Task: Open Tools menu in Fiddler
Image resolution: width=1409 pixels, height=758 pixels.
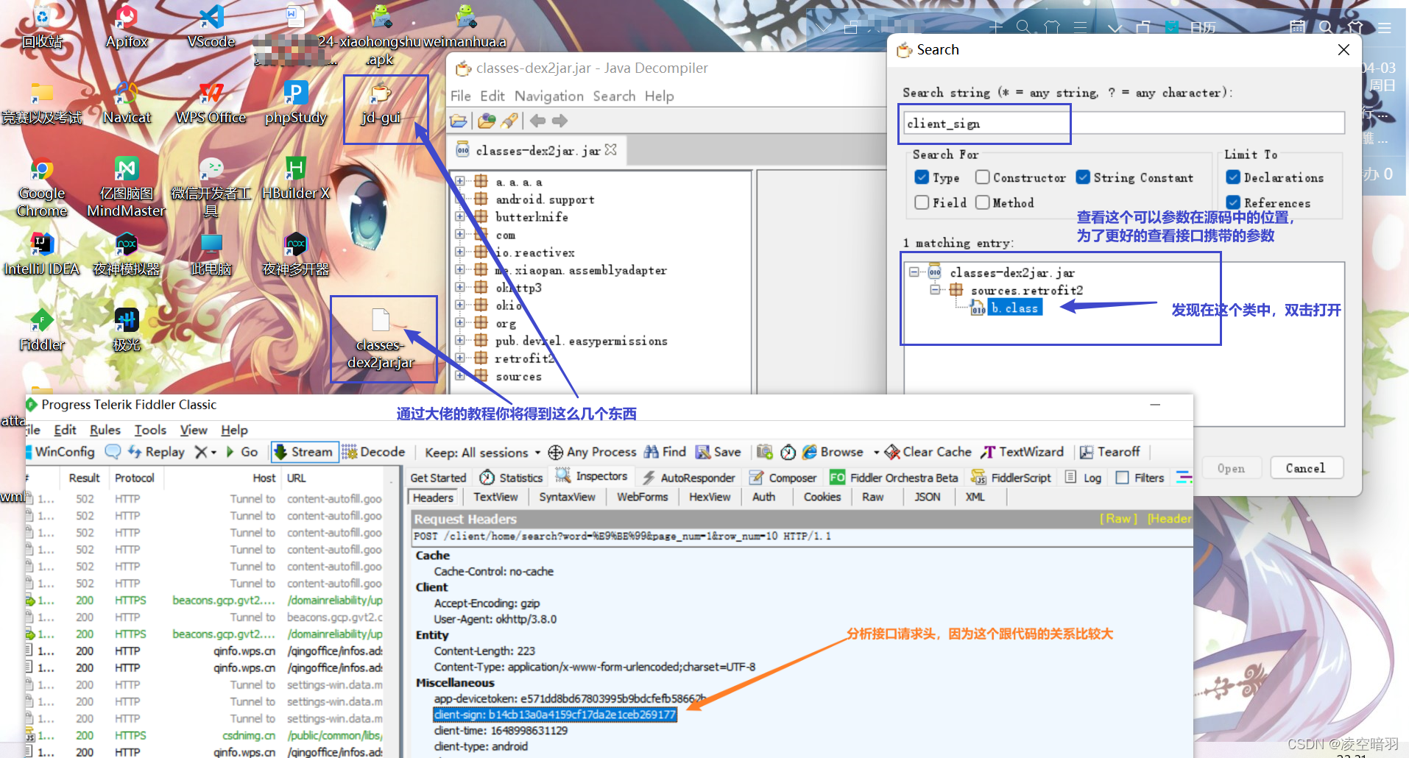Action: tap(150, 430)
